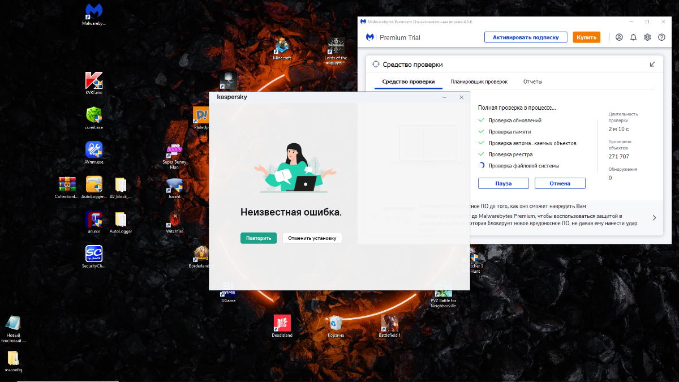Open the Malwarebytes help question mark

coord(661,37)
